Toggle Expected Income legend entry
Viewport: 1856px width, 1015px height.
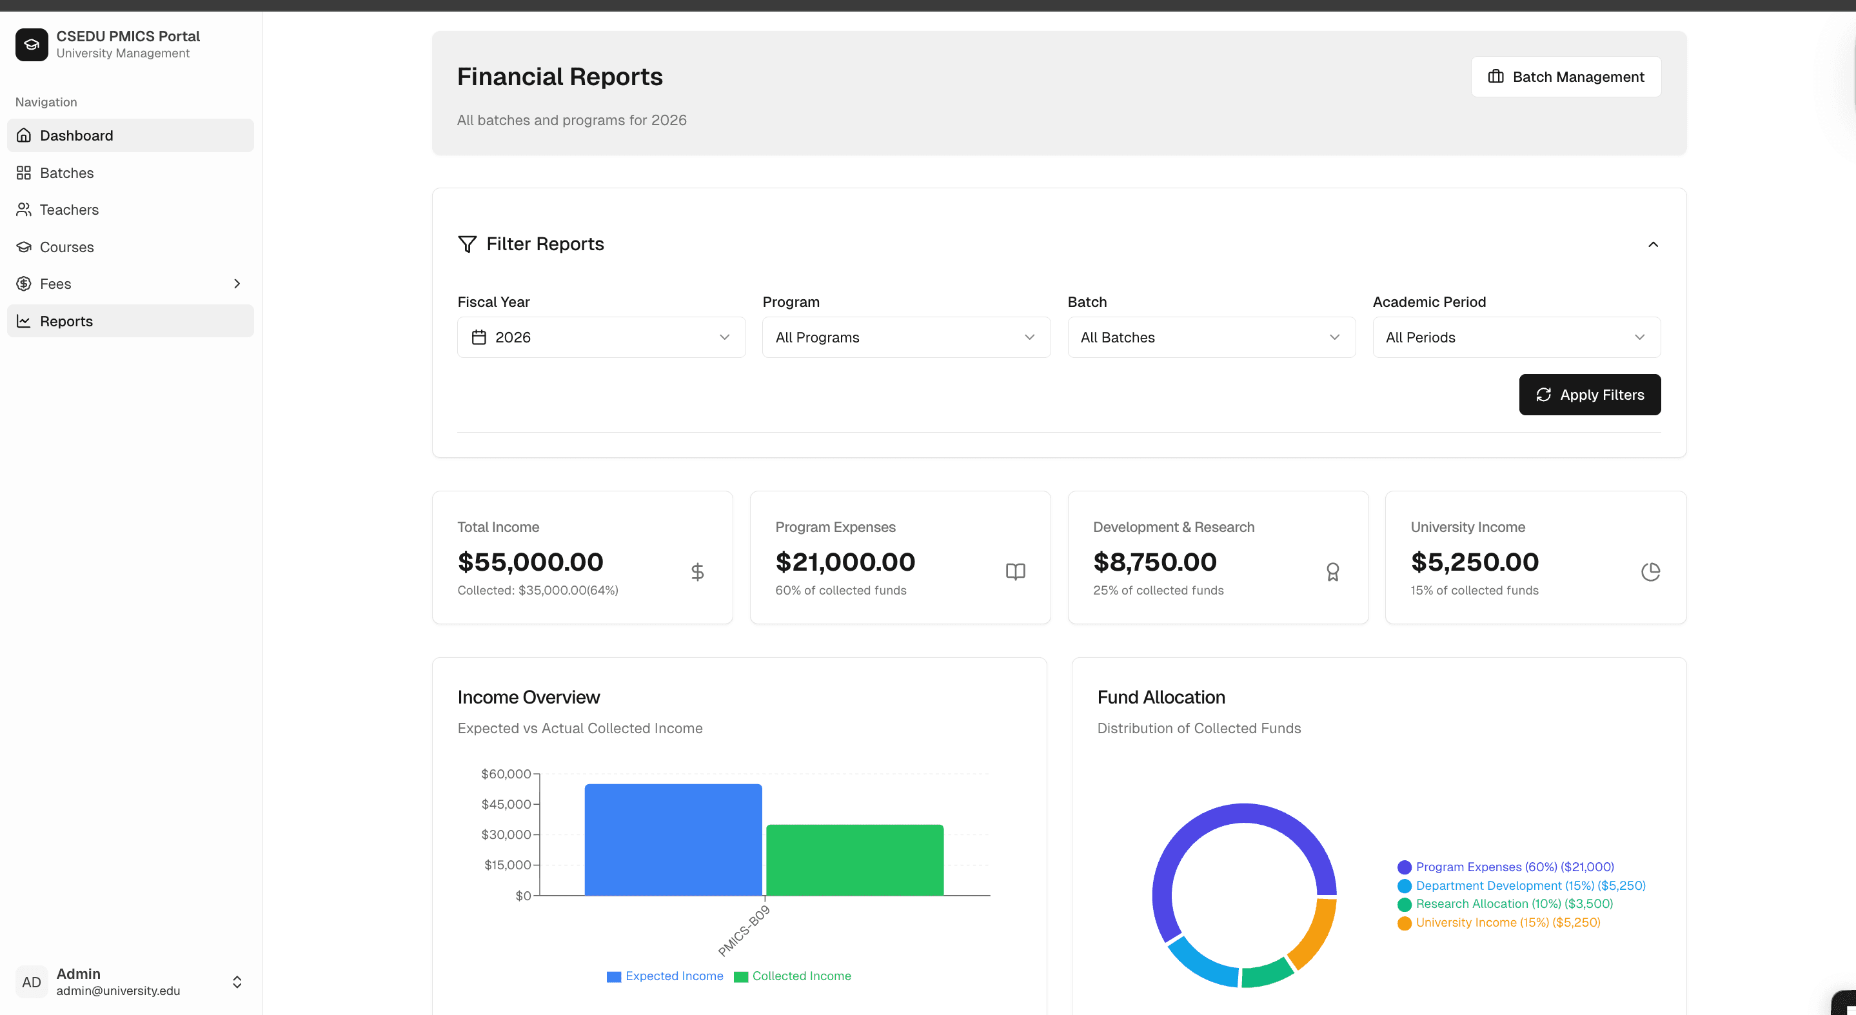point(665,976)
